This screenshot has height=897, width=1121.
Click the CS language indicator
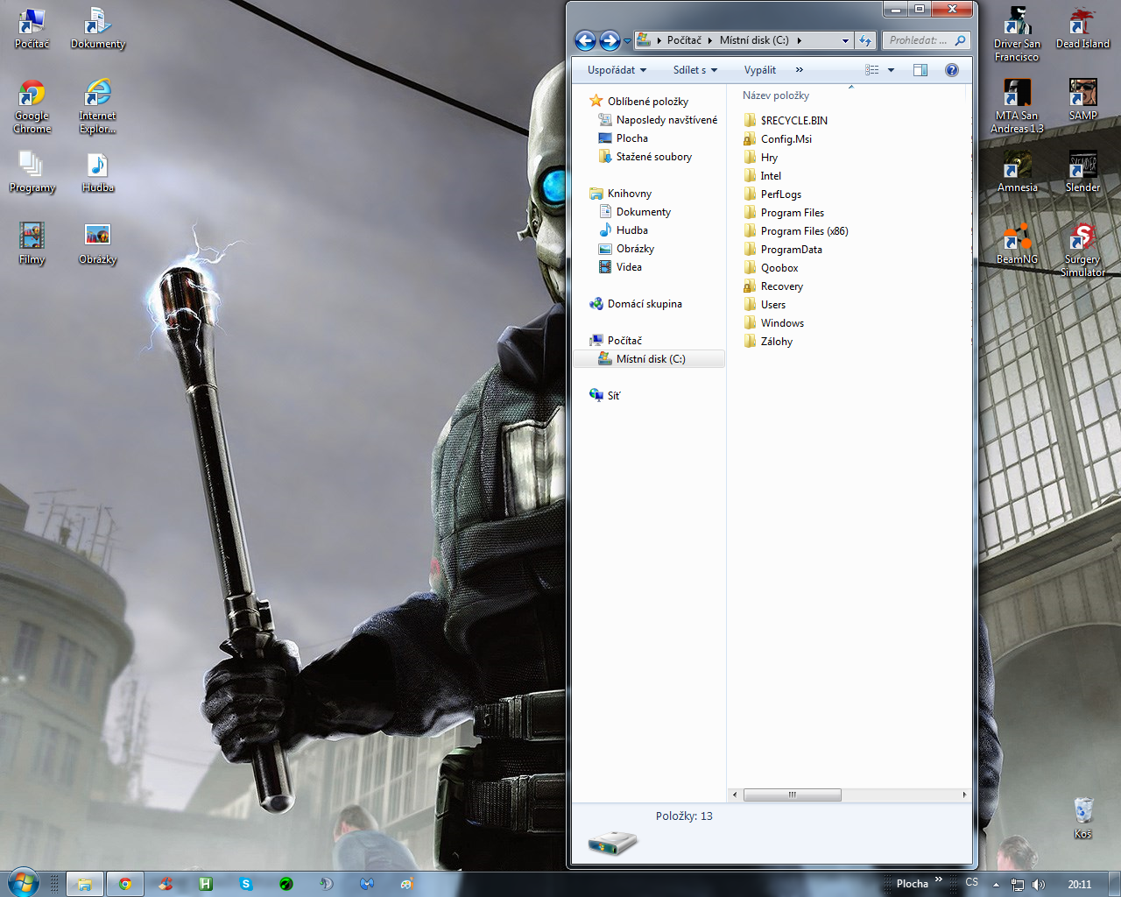[x=971, y=882]
